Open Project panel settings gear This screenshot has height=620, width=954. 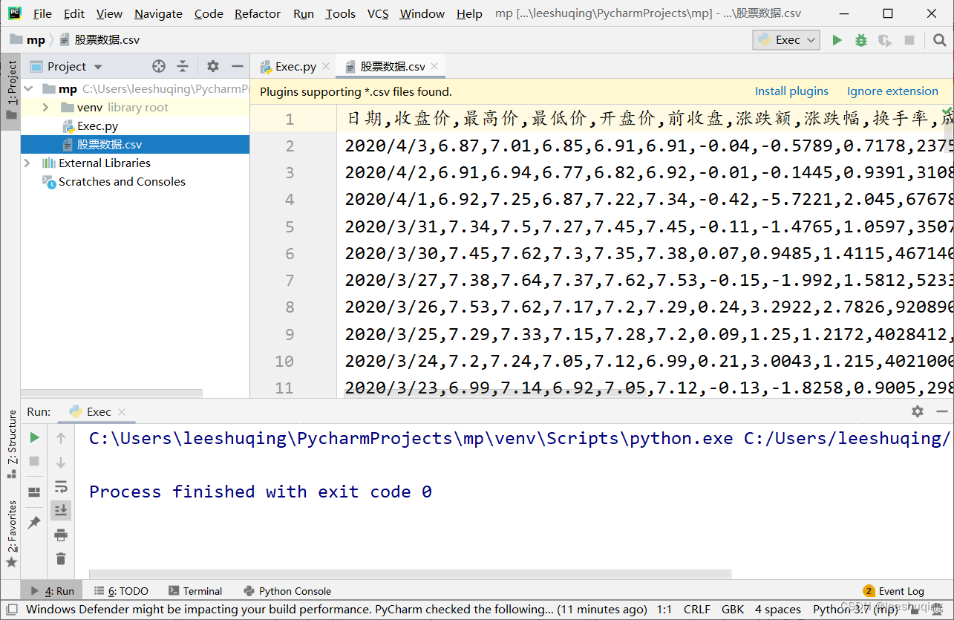(213, 66)
